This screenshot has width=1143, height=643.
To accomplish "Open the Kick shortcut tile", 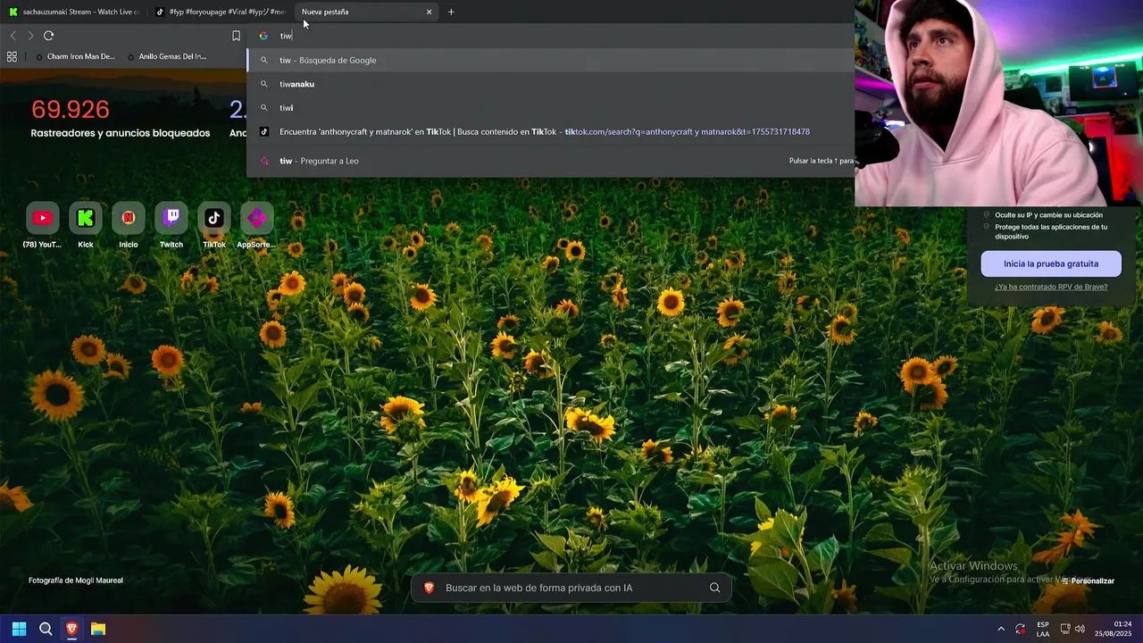I will (x=86, y=218).
